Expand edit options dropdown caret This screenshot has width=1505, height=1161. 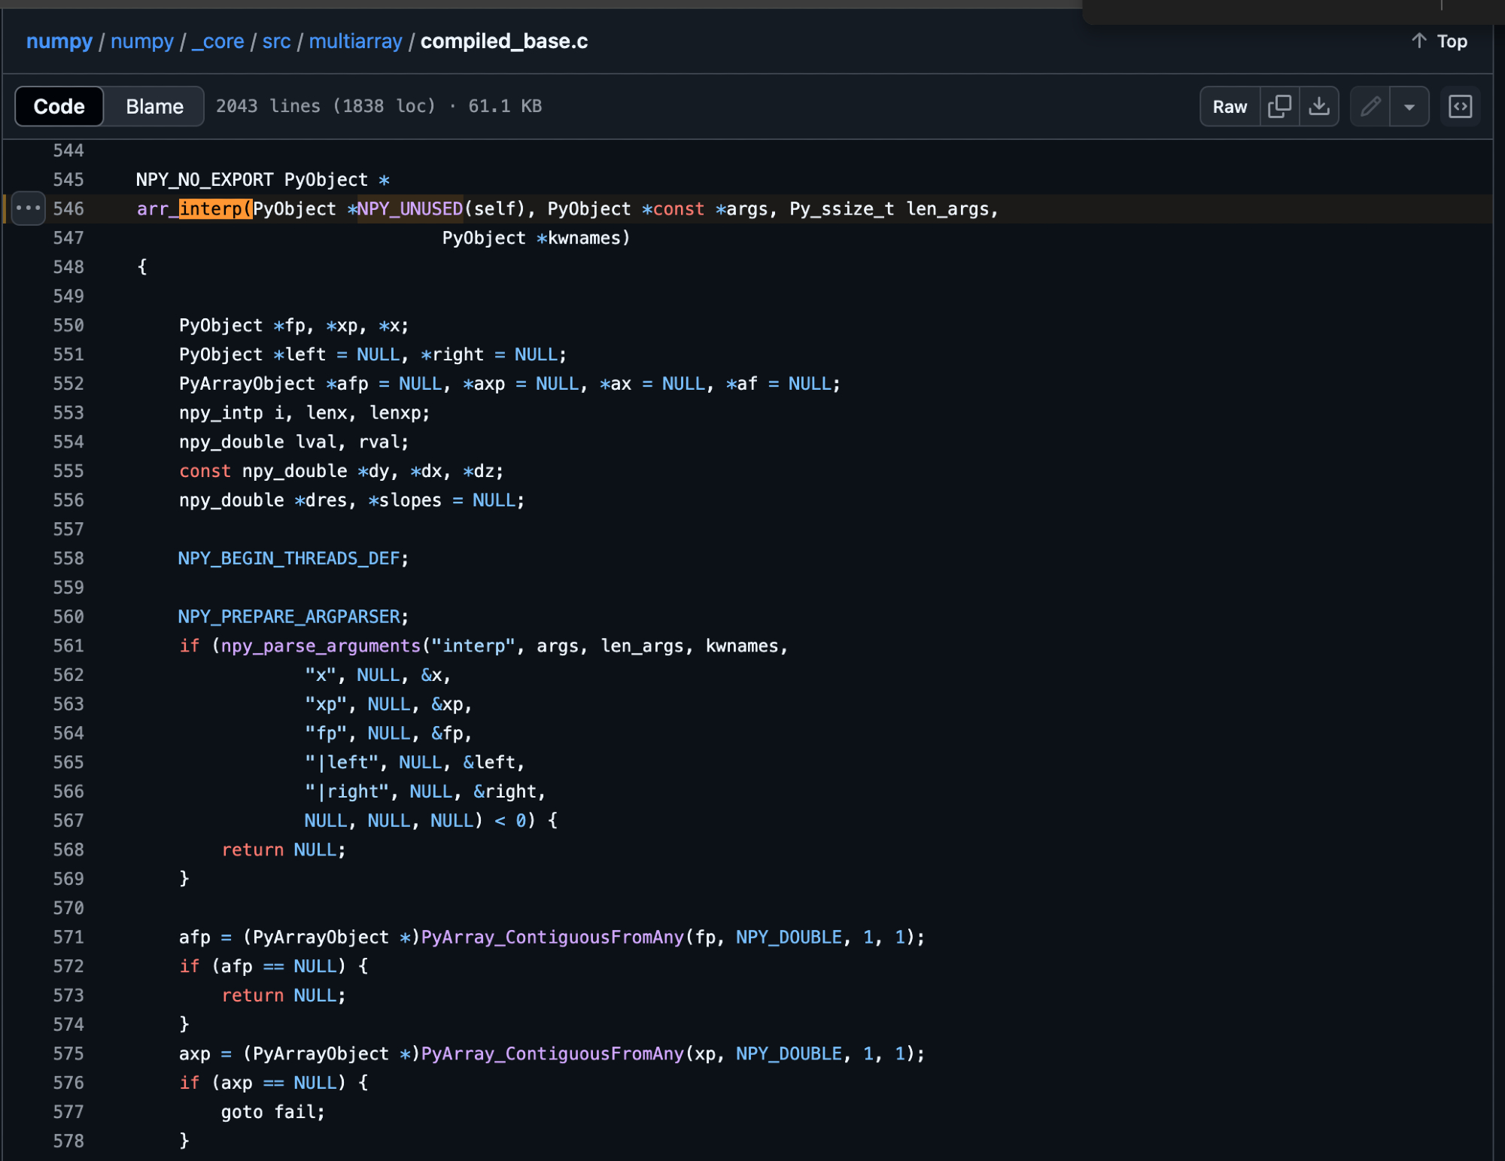click(1409, 106)
